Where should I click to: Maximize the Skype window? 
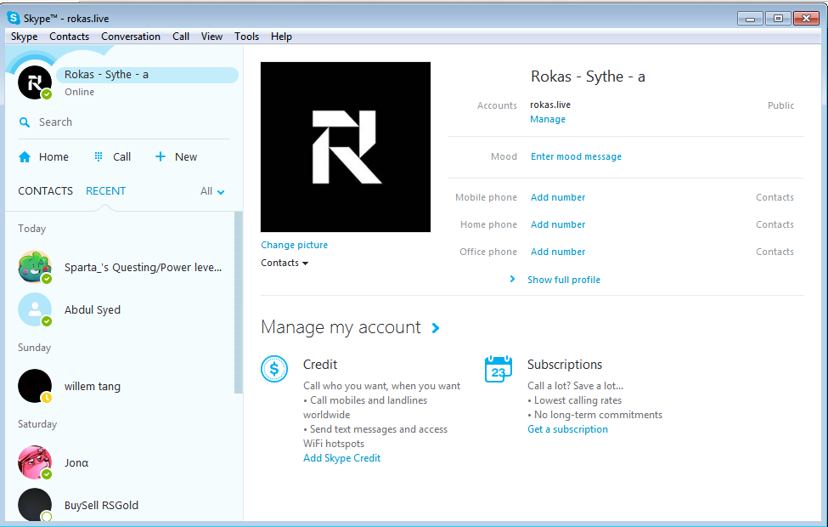point(778,19)
